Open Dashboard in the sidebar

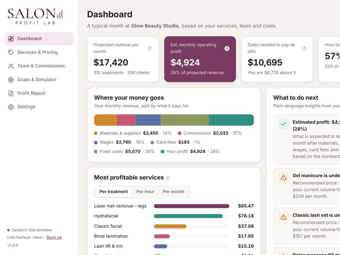39,39
